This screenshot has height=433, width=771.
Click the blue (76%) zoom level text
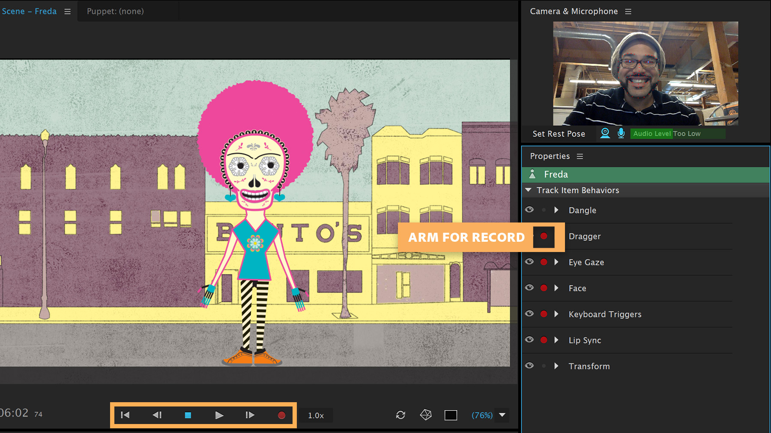click(481, 415)
